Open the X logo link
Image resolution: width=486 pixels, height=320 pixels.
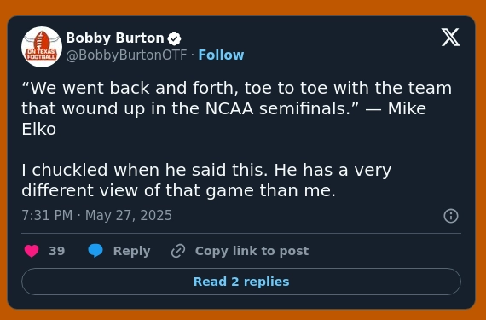(x=451, y=38)
